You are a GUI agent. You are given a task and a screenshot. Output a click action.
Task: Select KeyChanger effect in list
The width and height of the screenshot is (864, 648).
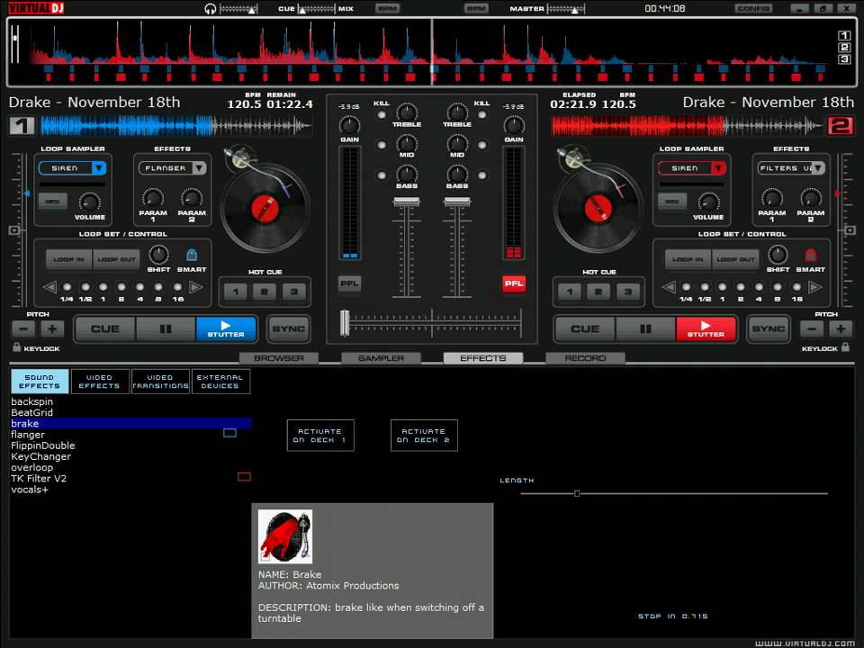[x=40, y=456]
